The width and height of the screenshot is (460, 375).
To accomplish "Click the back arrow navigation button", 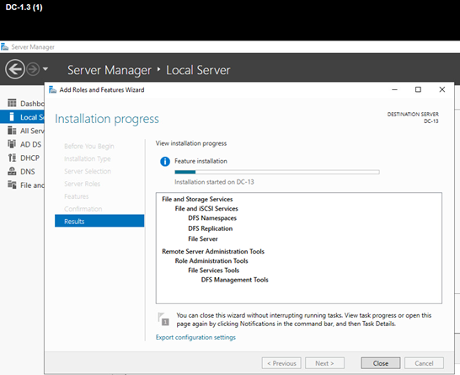I will [x=14, y=69].
